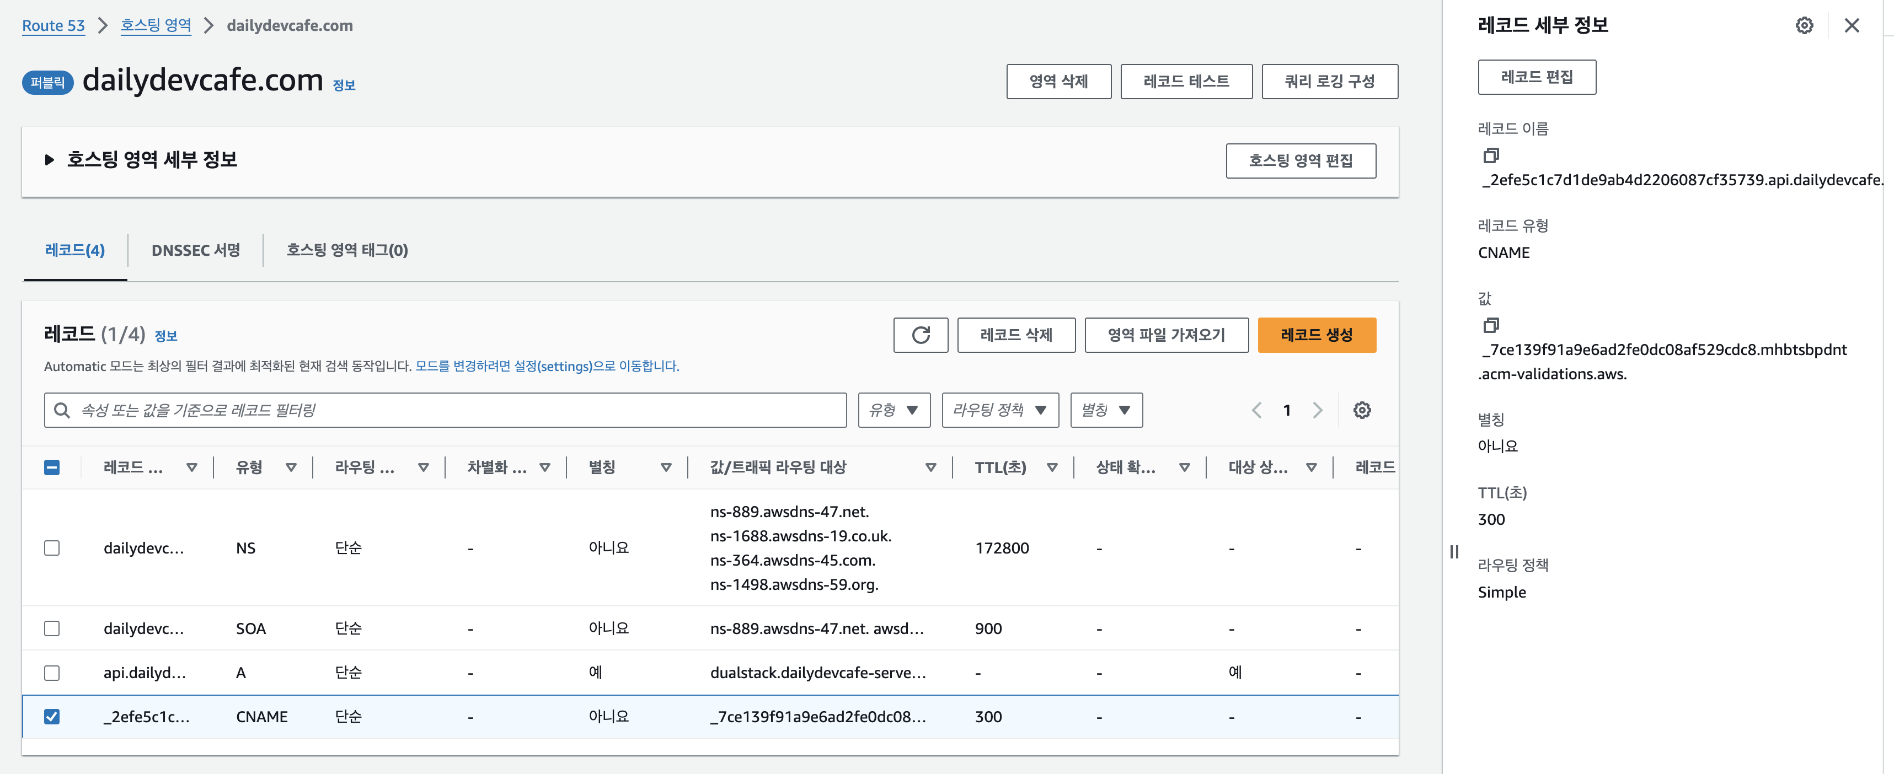Go to next page of records
Image resolution: width=1894 pixels, height=774 pixels.
[x=1318, y=410]
